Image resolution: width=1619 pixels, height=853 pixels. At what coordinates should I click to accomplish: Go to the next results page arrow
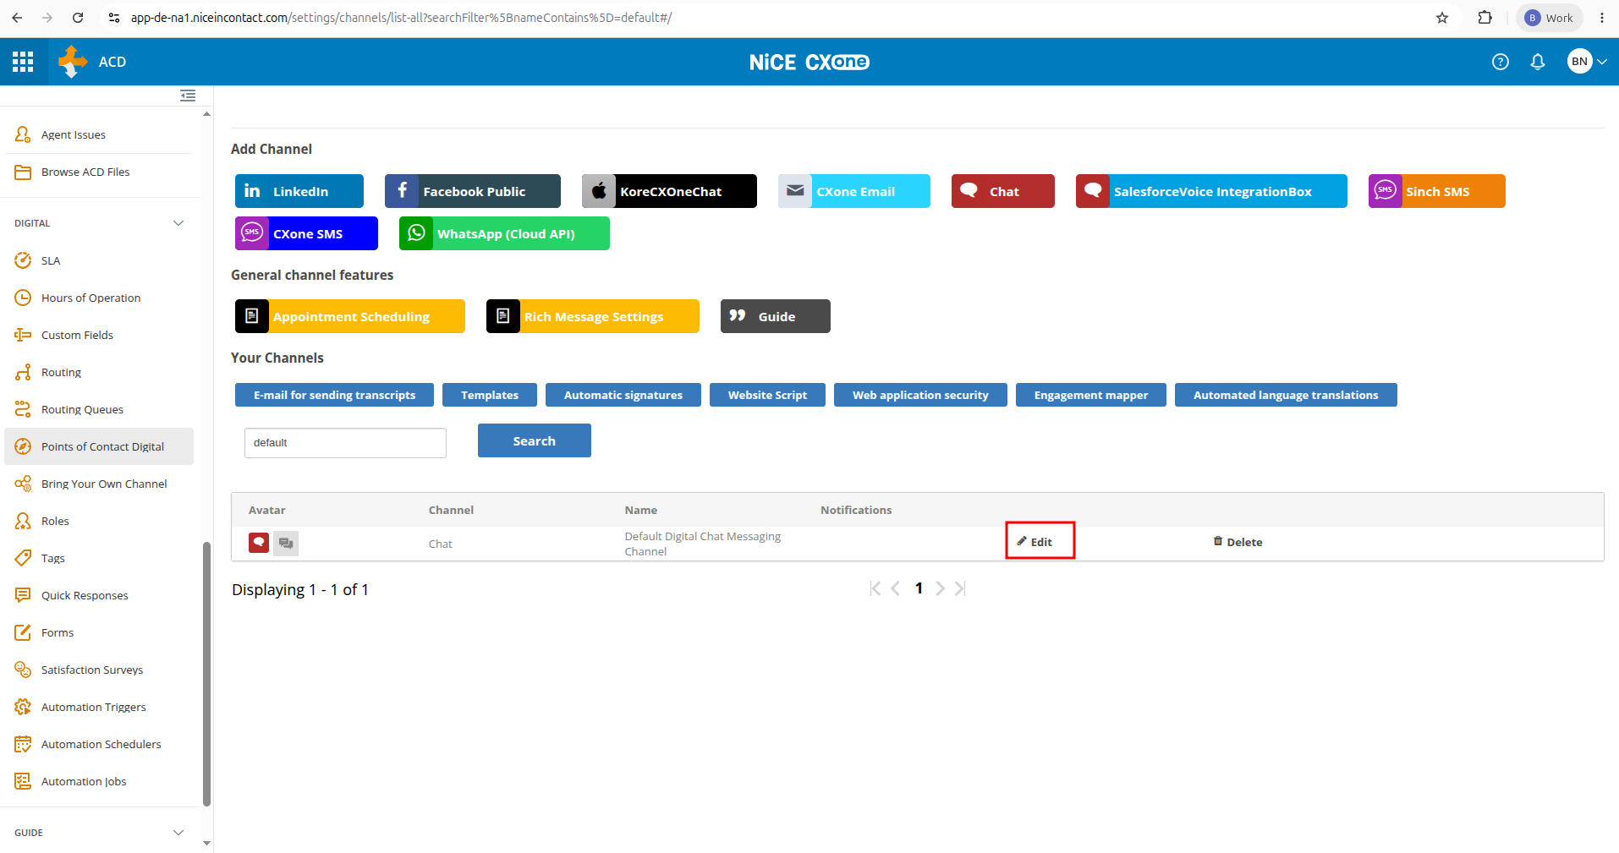click(x=940, y=588)
